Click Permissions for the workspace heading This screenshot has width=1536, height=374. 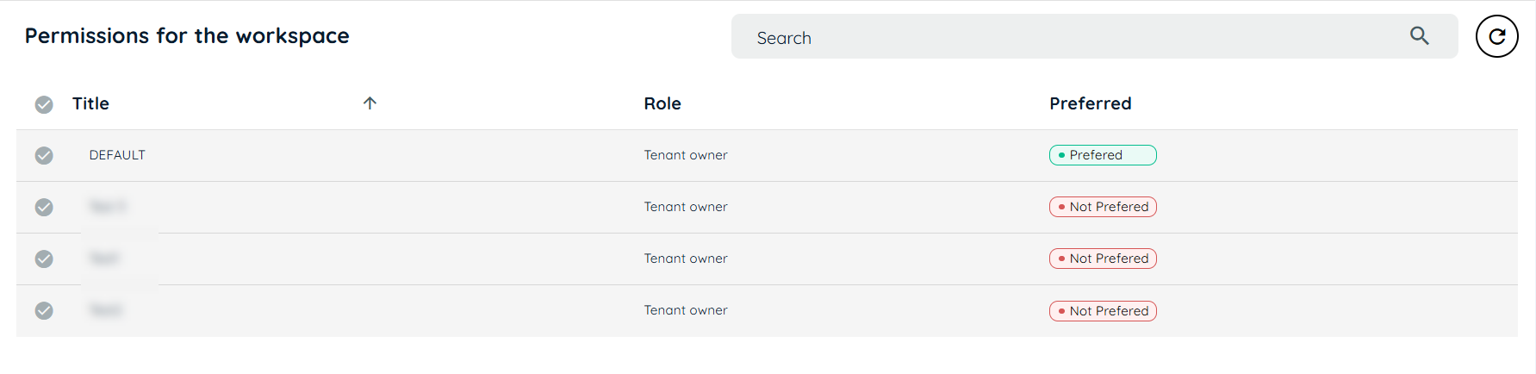[187, 36]
